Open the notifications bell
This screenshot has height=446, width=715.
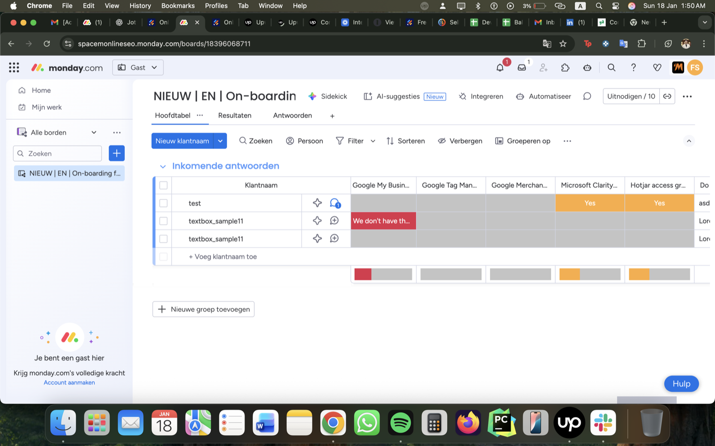click(x=500, y=68)
